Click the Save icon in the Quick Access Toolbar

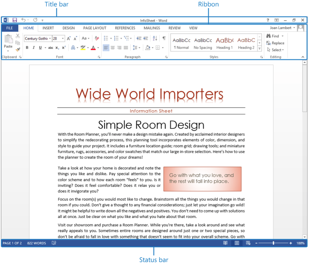(x=15, y=20)
